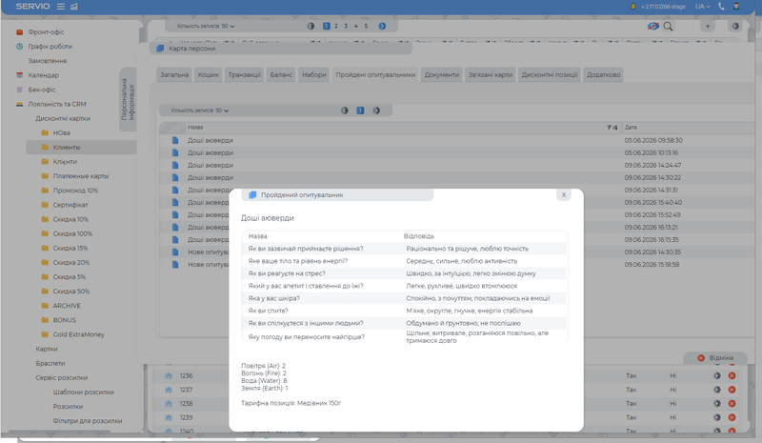
Task: Open the Зв'язані карти tab
Action: click(x=491, y=74)
